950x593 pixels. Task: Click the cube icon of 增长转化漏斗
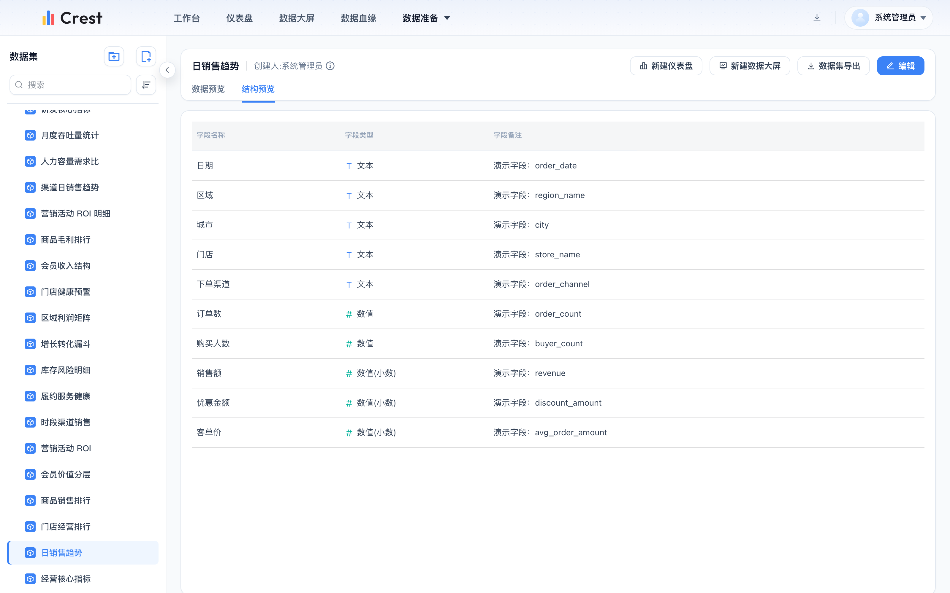click(x=30, y=344)
